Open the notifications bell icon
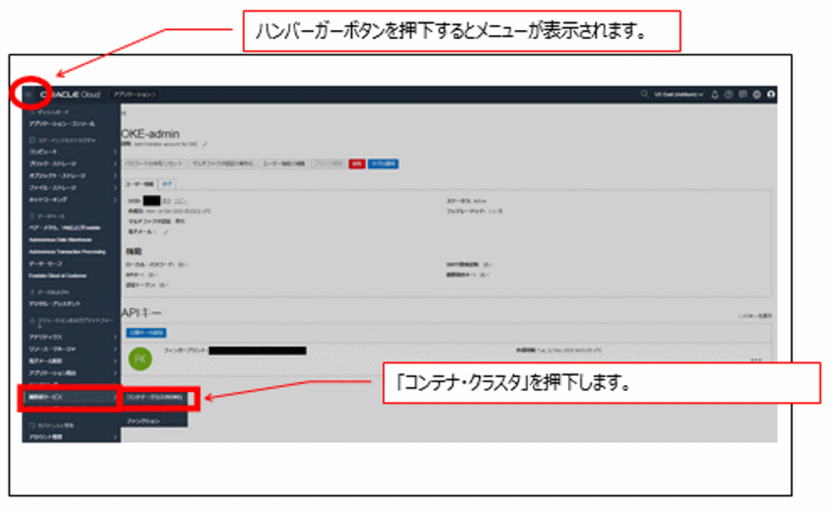 point(715,94)
